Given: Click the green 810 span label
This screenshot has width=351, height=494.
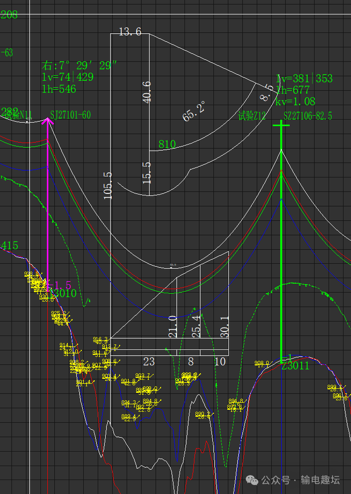Looking at the screenshot, I should tap(167, 145).
